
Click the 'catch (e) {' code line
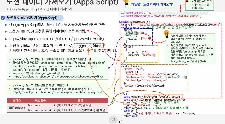click(x=129, y=111)
